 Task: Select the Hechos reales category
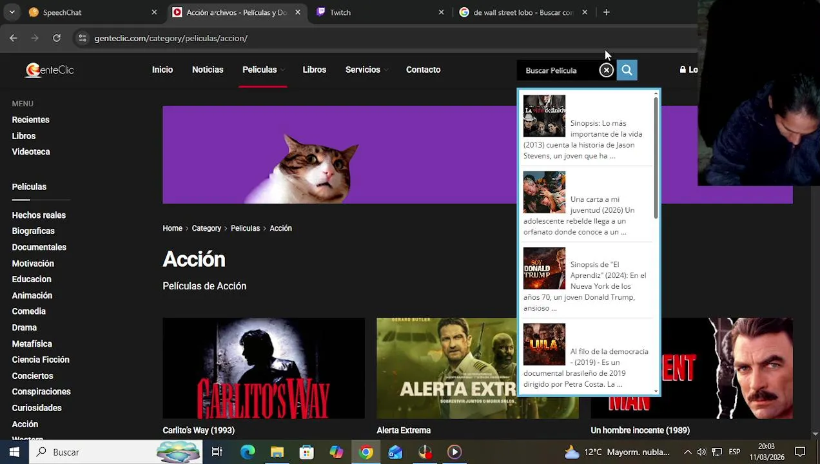[39, 215]
